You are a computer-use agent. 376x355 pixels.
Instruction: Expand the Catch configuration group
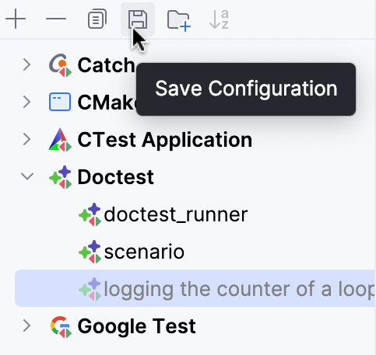pos(27,64)
